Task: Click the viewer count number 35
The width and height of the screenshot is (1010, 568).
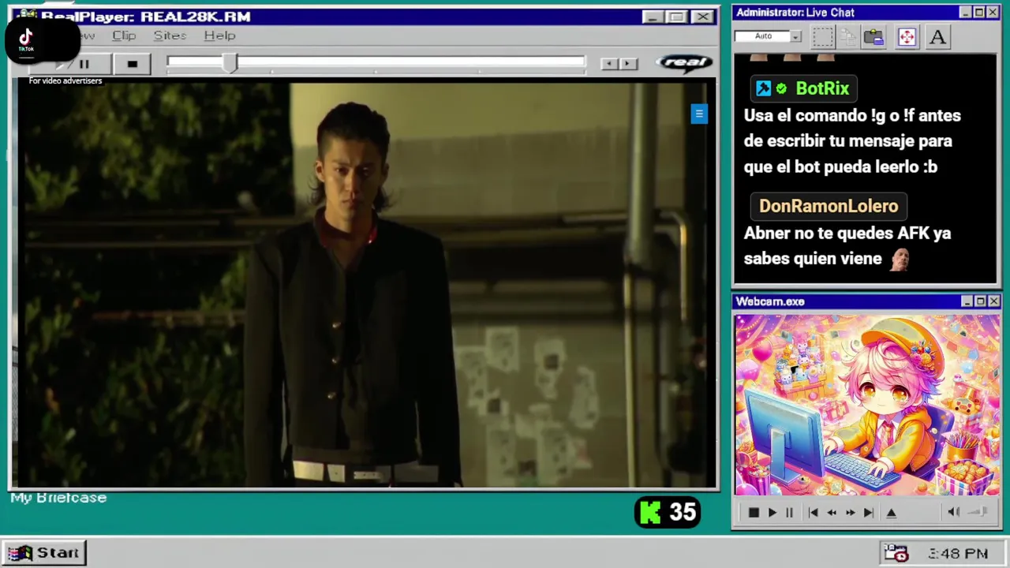Action: (x=683, y=513)
